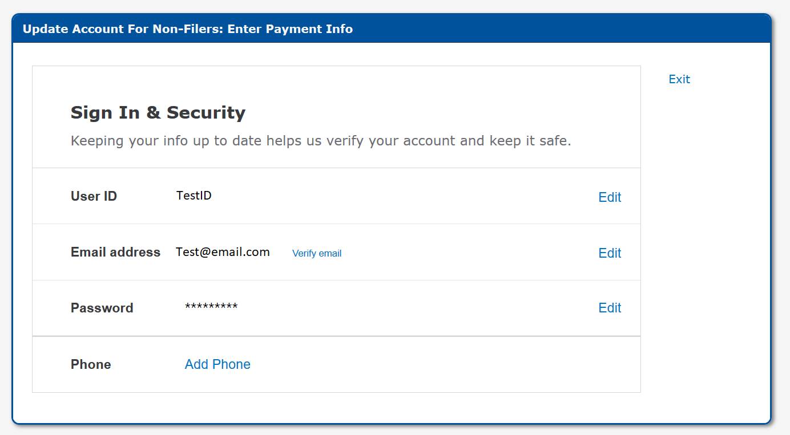Click the 'Keeping your info up to date' description
Viewport: 790px width, 435px height.
pos(321,141)
